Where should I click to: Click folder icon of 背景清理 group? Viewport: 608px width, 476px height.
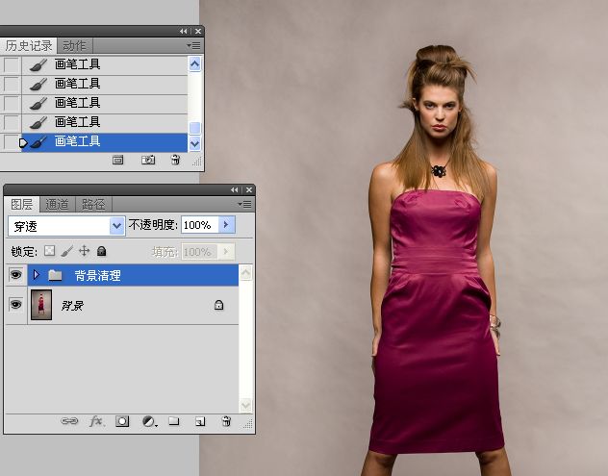click(55, 275)
